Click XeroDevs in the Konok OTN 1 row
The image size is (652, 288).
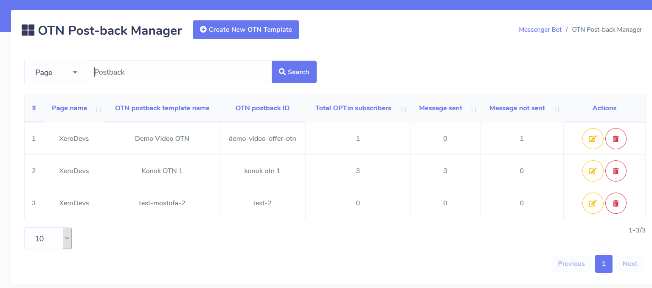pos(74,171)
